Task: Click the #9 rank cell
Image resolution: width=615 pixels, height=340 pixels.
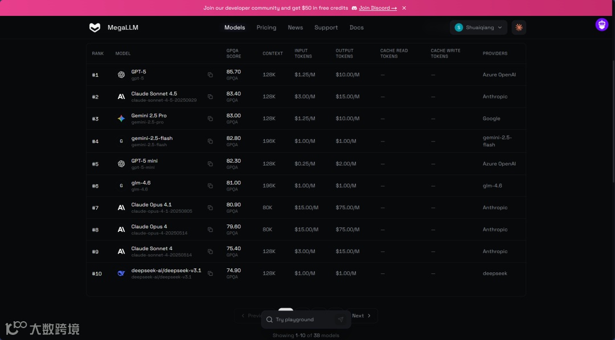Action: click(95, 251)
